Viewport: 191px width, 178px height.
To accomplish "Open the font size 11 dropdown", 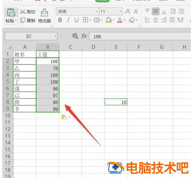I will (x=121, y=11).
